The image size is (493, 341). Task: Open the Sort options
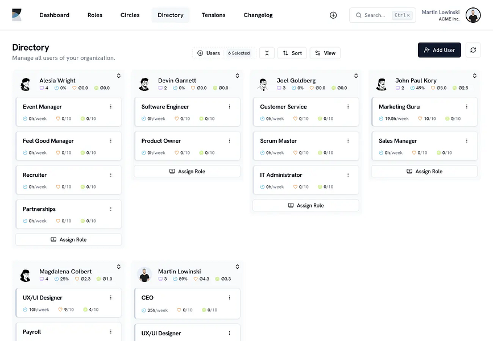[292, 53]
